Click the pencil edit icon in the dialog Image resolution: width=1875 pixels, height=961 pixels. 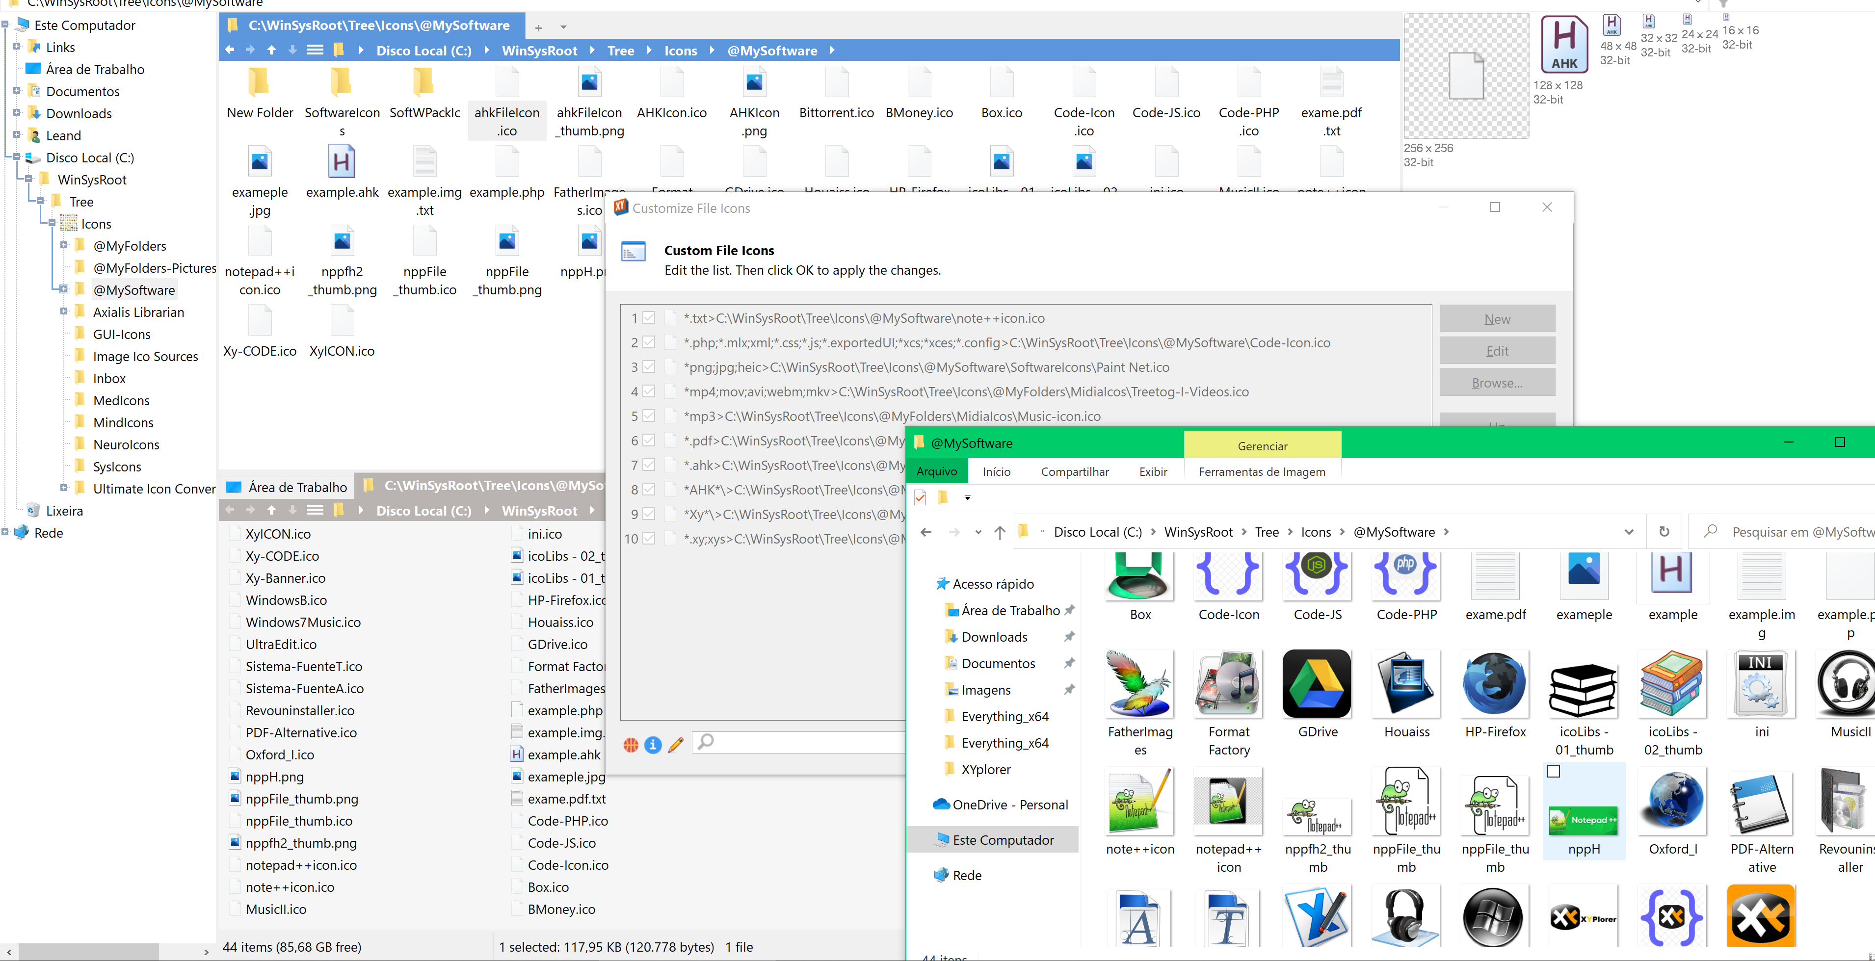click(676, 744)
